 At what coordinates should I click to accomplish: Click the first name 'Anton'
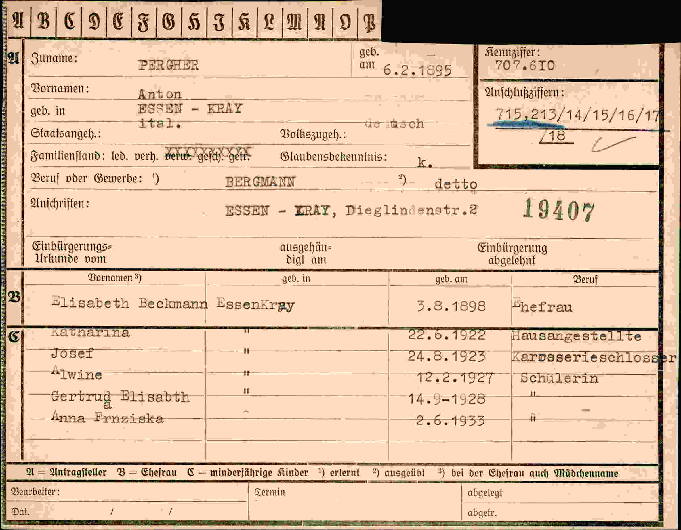[159, 94]
